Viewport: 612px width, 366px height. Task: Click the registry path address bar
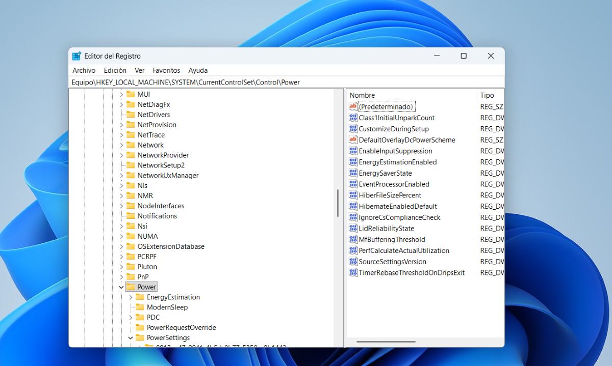click(286, 82)
